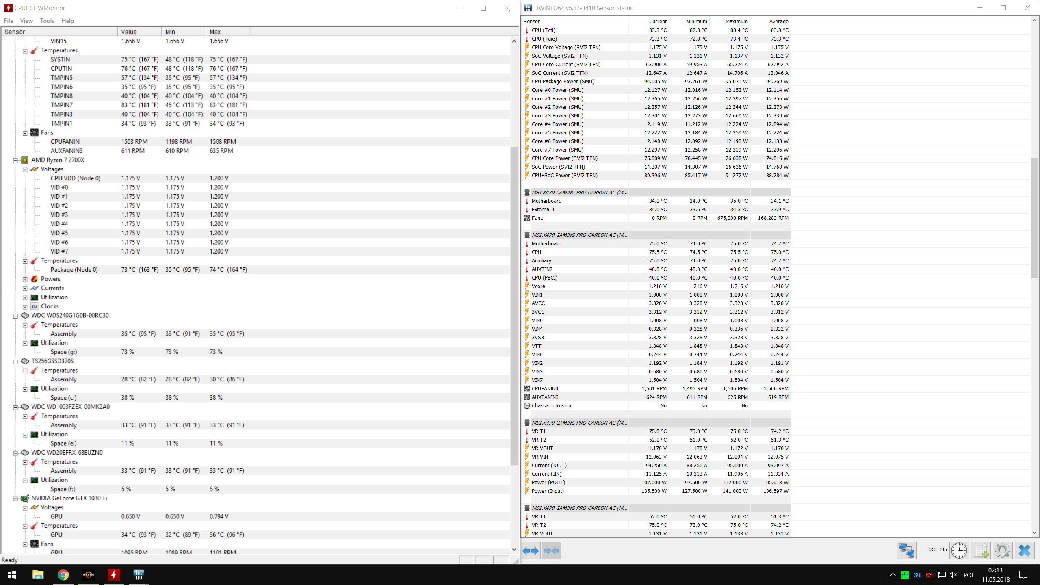Open HWiNFO sensor settings gear icon
1040x585 pixels.
pos(1002,551)
